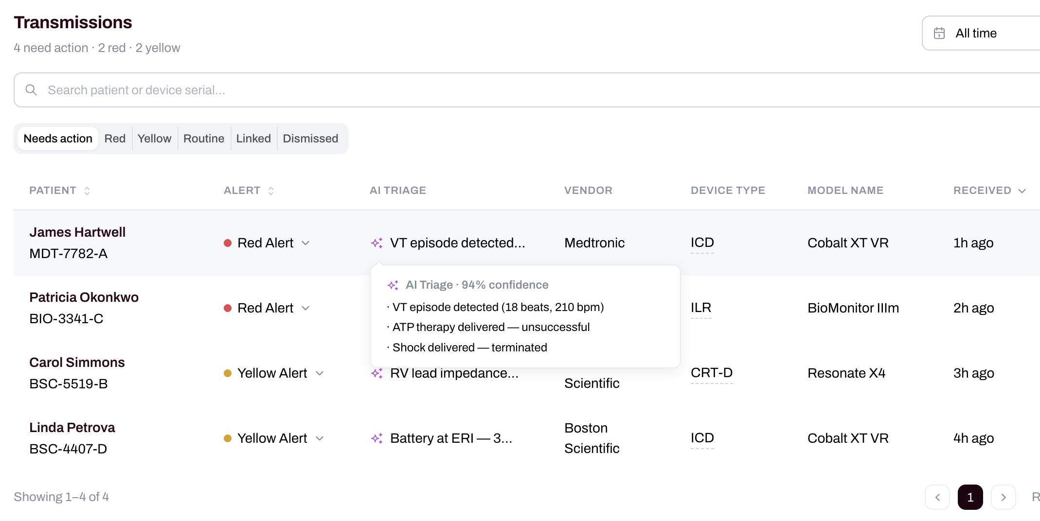1040x521 pixels.
Task: Click yellow status dot for Carol Simmons
Action: pyautogui.click(x=227, y=373)
